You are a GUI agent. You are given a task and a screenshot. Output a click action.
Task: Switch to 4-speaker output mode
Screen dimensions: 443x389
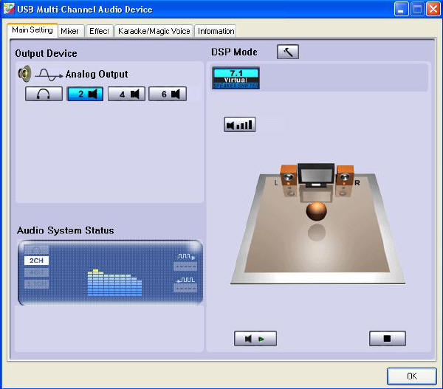point(126,94)
